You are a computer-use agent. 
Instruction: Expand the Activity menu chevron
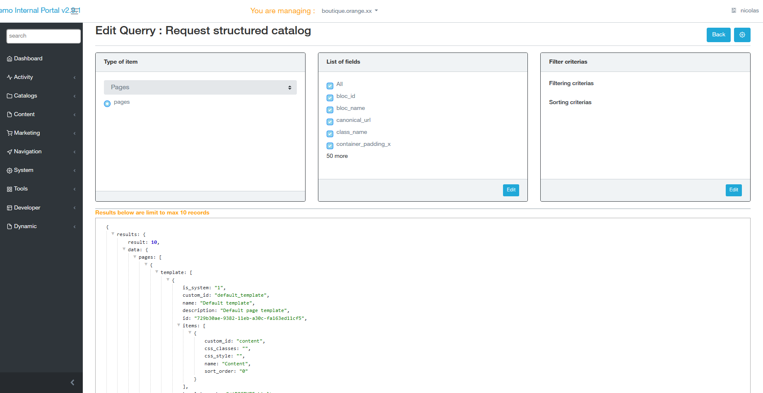coord(75,77)
